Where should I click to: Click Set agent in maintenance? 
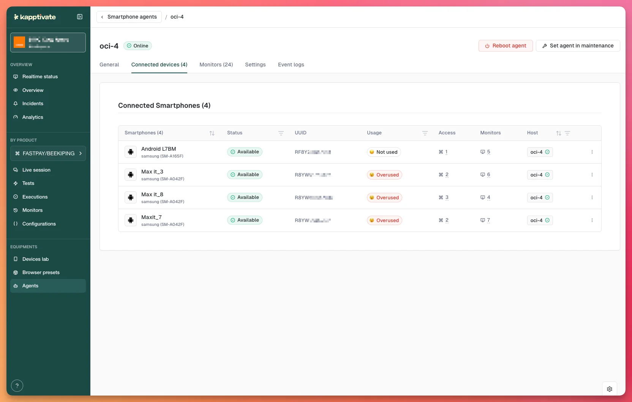click(x=578, y=46)
